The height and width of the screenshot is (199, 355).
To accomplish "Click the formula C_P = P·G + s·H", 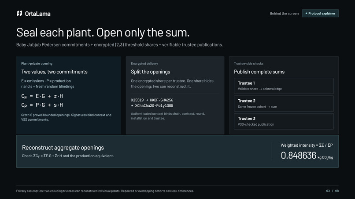I will 42,105.
